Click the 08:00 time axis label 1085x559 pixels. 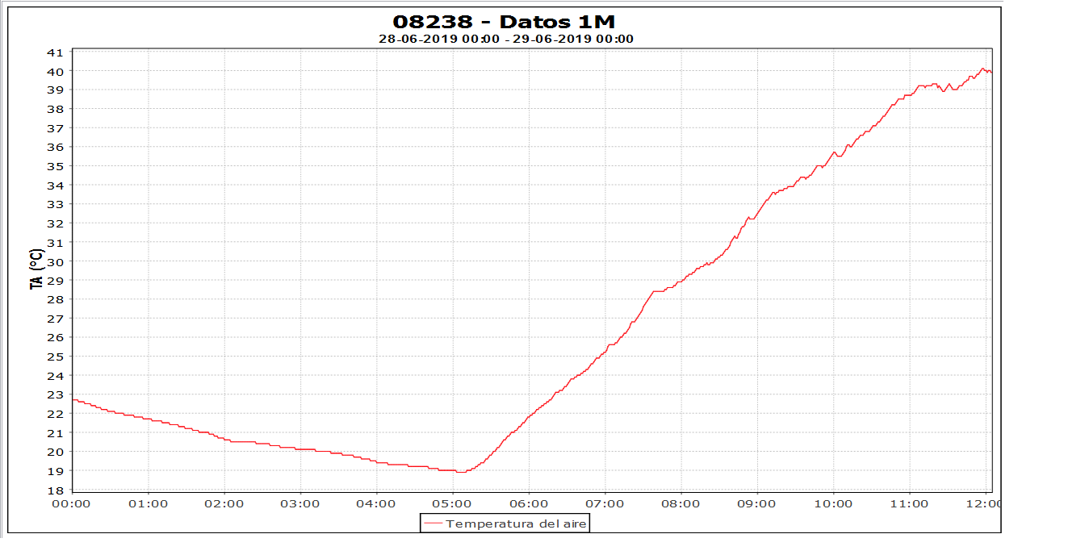[x=681, y=504]
